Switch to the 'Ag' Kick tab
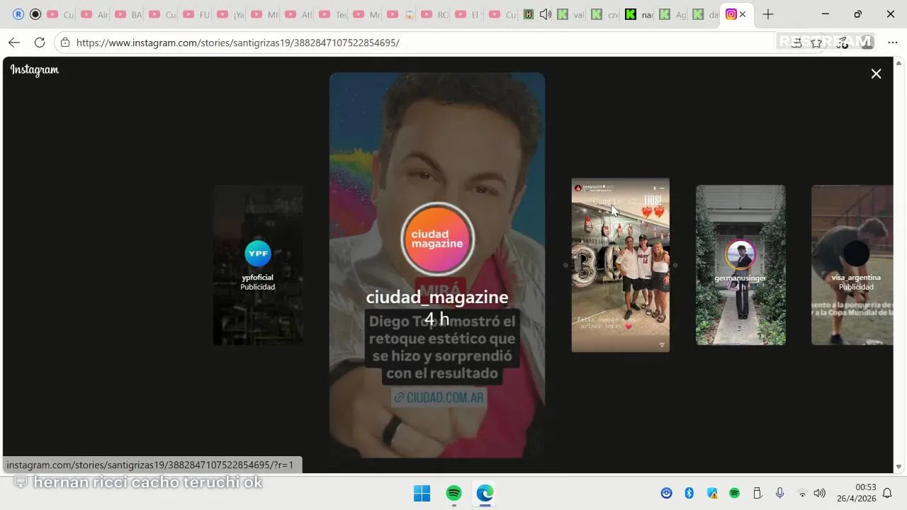The height and width of the screenshot is (510, 907). tap(672, 14)
